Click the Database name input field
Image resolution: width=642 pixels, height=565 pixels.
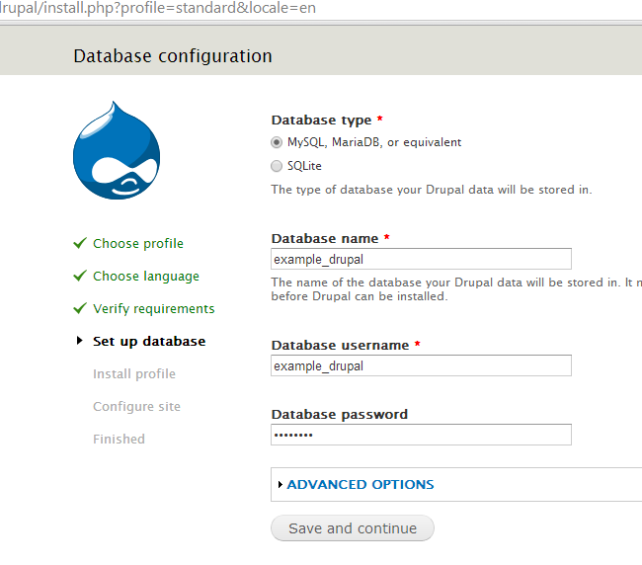421,259
